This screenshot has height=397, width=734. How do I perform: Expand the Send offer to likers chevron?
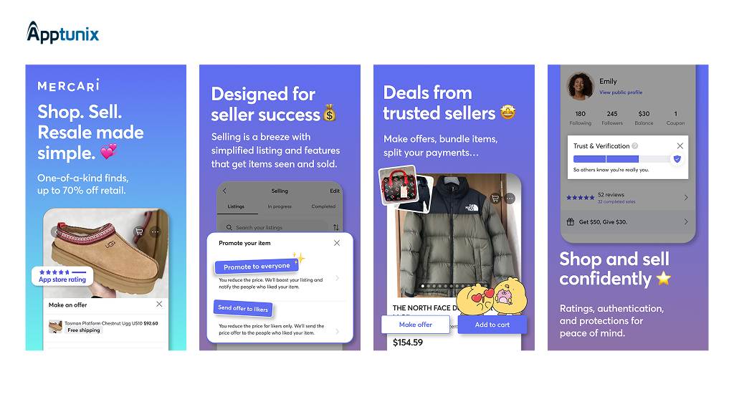tap(338, 332)
